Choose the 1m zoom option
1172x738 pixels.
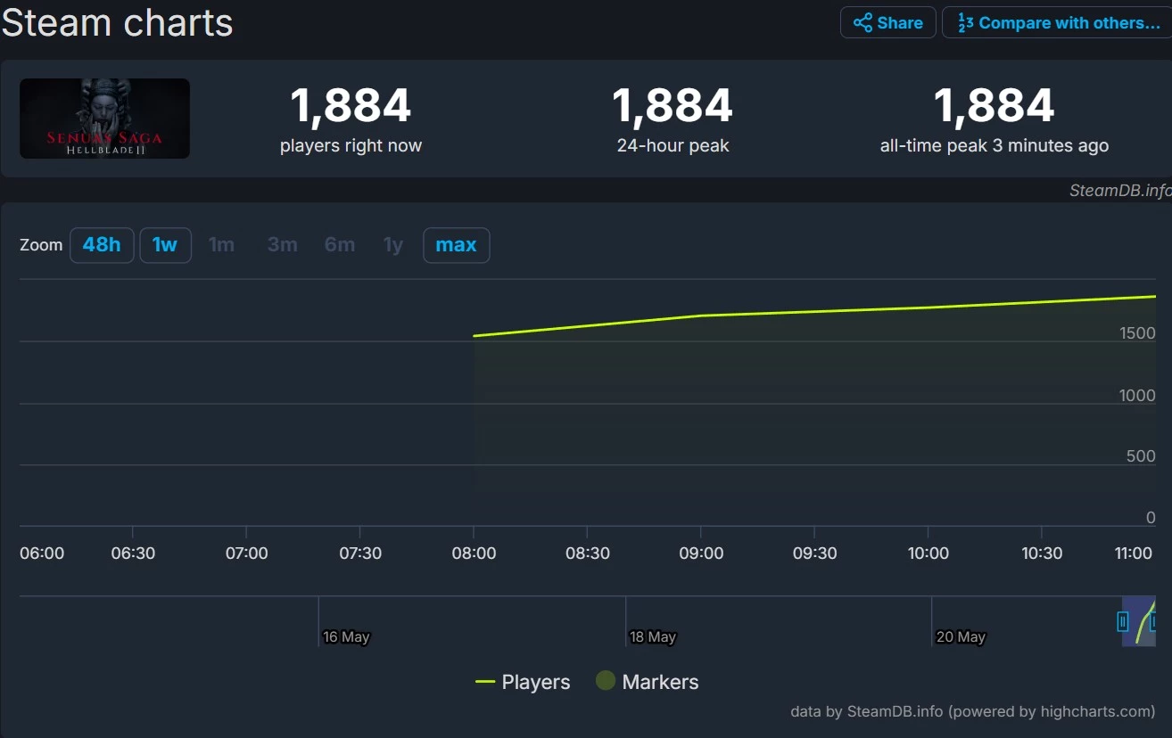221,245
